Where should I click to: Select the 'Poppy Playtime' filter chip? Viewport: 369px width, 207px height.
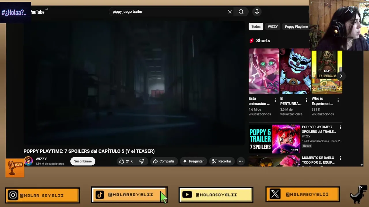[x=296, y=27]
